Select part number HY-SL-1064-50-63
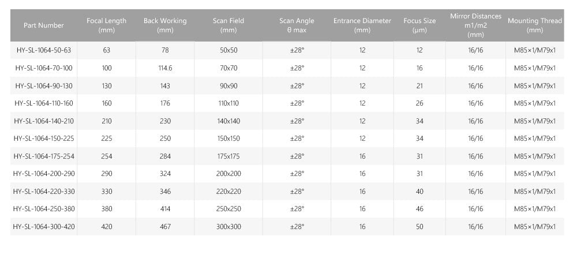The height and width of the screenshot is (255, 577). click(x=44, y=50)
